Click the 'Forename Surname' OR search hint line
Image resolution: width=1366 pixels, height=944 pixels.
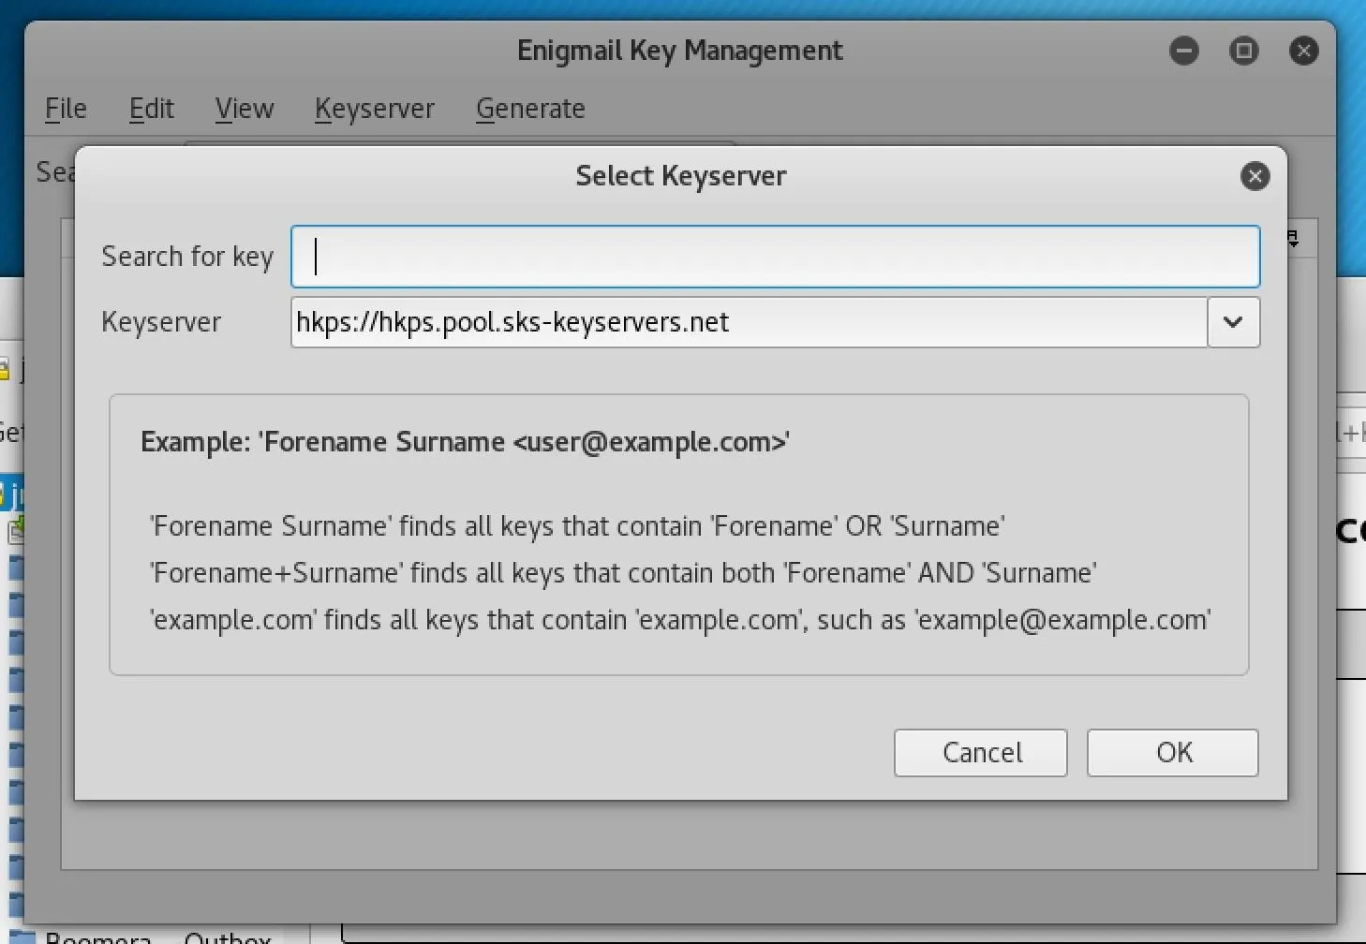(577, 526)
